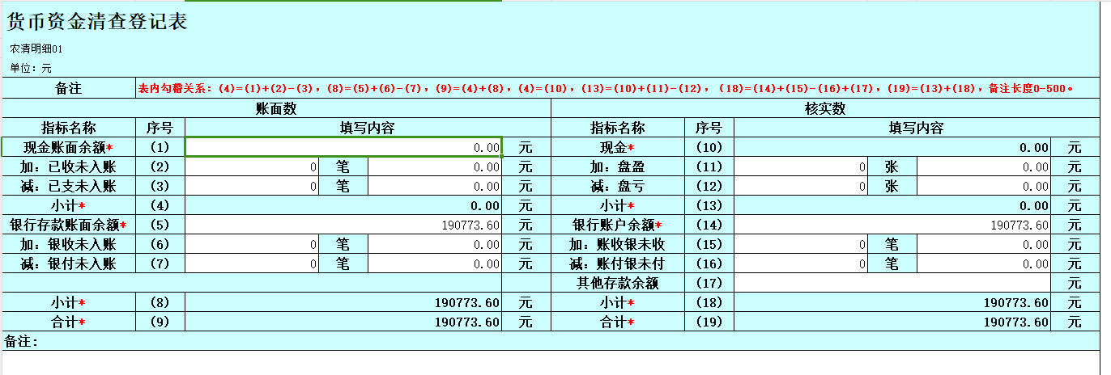Click the count field for 减:账付银未付
Screen dimensions: 1111x375
(801, 263)
